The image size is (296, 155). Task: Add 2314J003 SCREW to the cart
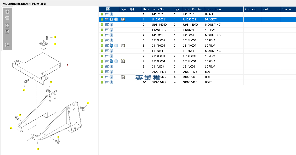coord(107,67)
